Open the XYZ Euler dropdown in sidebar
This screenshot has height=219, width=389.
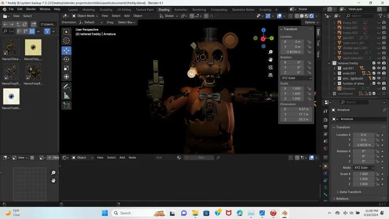click(296, 78)
